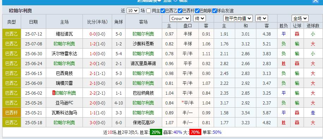This screenshot has width=323, height=139.
Task: Click the 2-2(2-1) score on 25-06-02
Action: (x=97, y=93)
